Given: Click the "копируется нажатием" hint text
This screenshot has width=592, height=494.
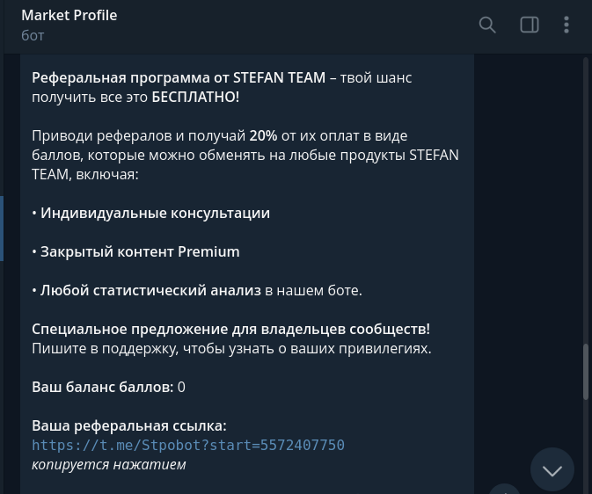Looking at the screenshot, I should pos(109,465).
